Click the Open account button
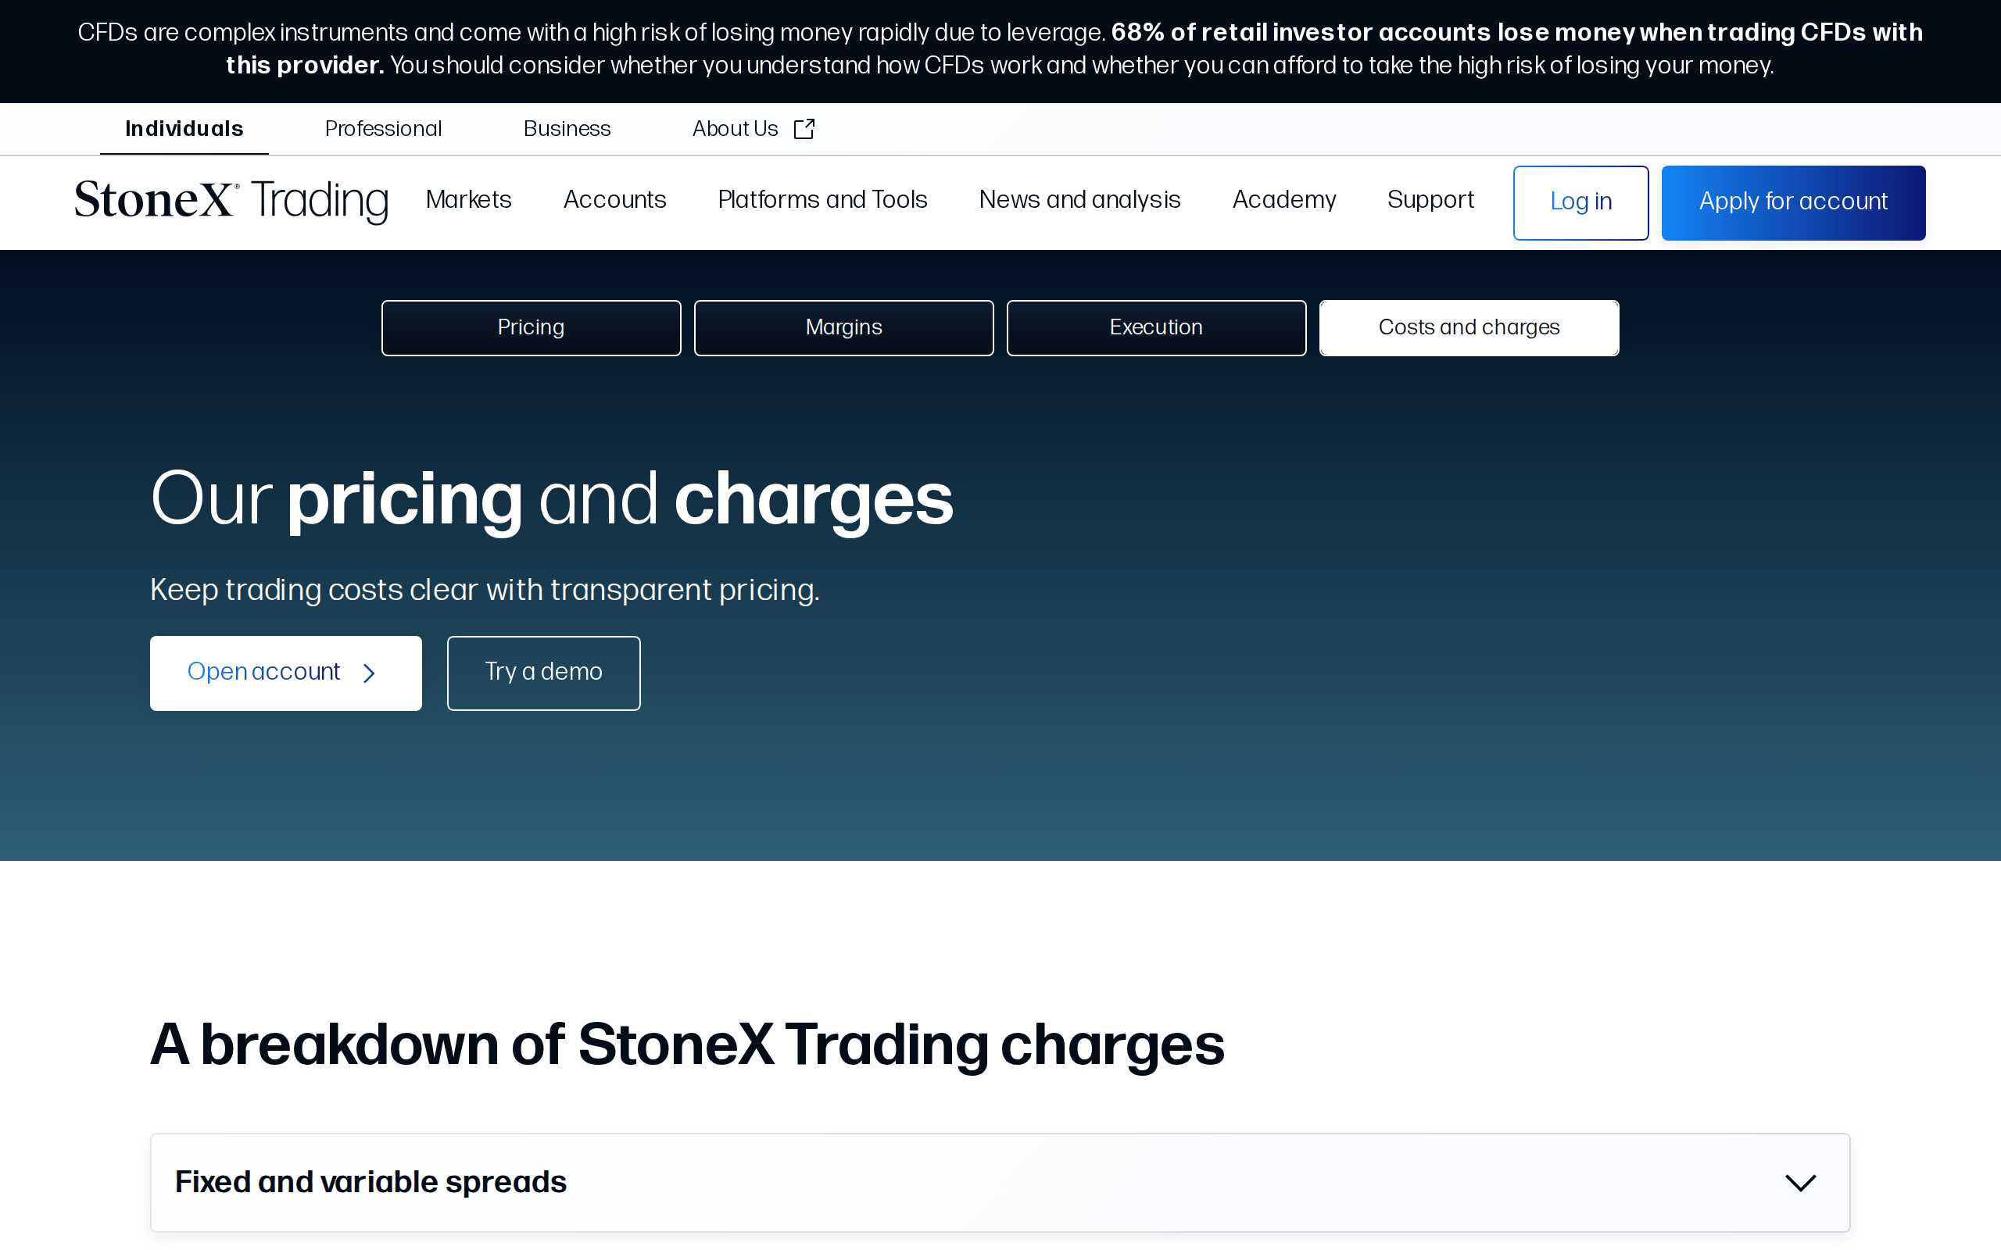Viewport: 2001px width, 1250px height. [x=285, y=673]
